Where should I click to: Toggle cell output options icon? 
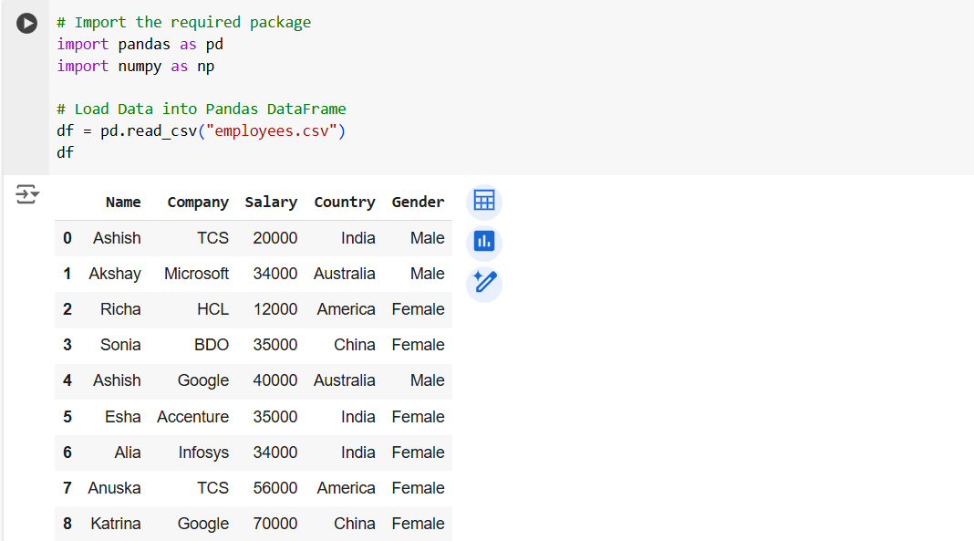point(27,193)
